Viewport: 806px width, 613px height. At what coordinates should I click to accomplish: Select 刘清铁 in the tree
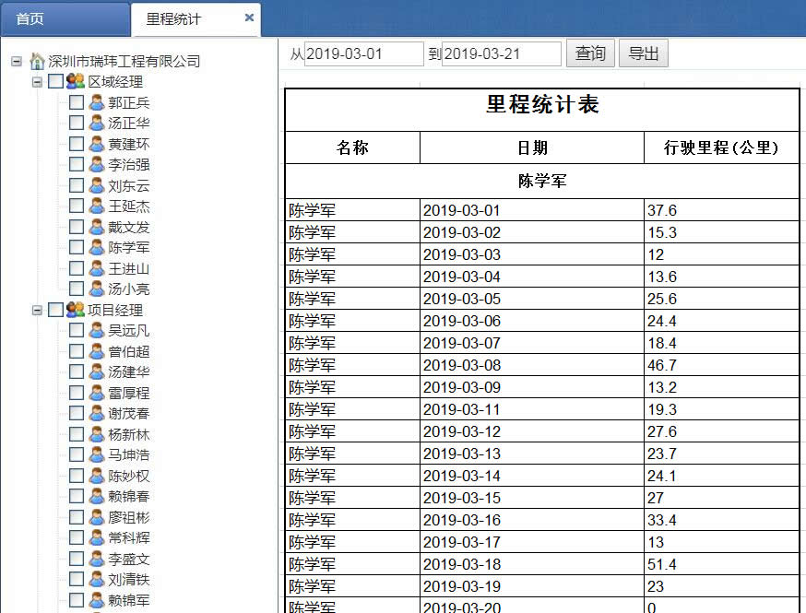point(128,580)
